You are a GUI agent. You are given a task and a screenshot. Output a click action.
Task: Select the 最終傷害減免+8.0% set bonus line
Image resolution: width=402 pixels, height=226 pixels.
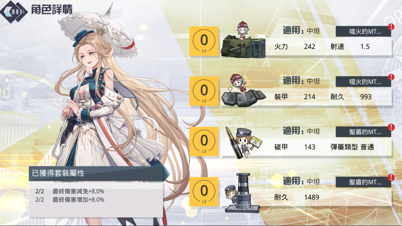70,191
